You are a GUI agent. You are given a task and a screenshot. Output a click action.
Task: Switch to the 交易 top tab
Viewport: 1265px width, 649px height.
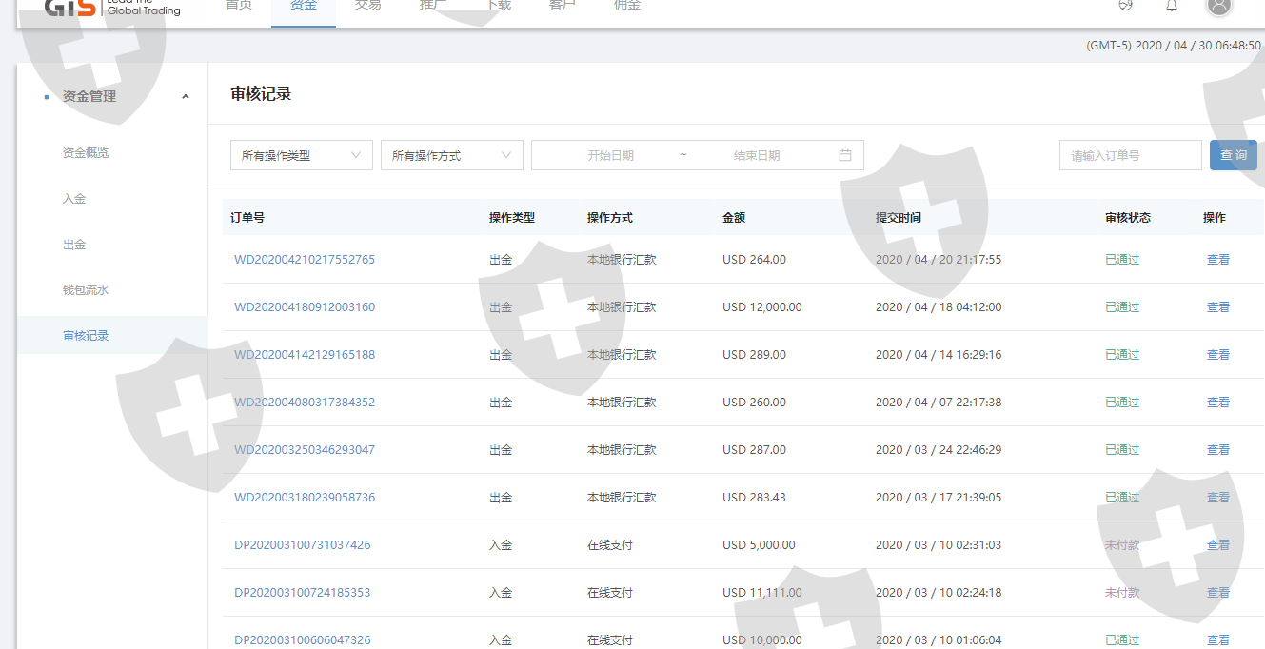[367, 6]
